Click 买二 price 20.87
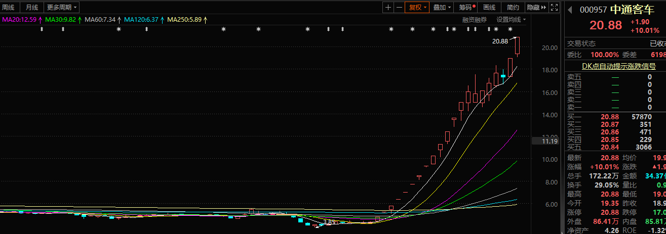This screenshot has width=666, height=234. coord(610,124)
